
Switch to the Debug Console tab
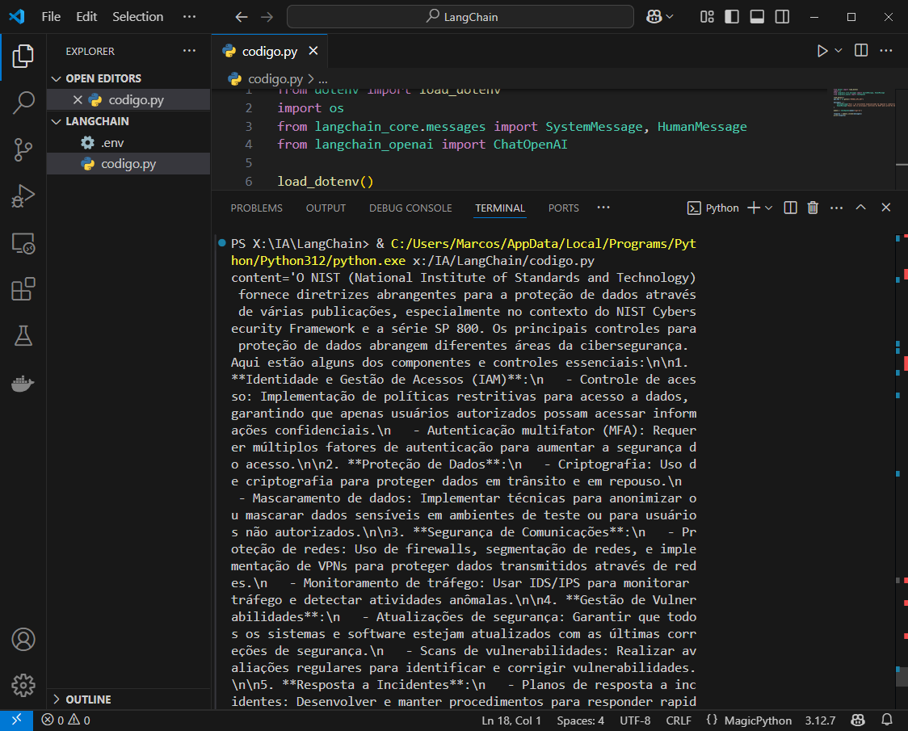point(410,208)
